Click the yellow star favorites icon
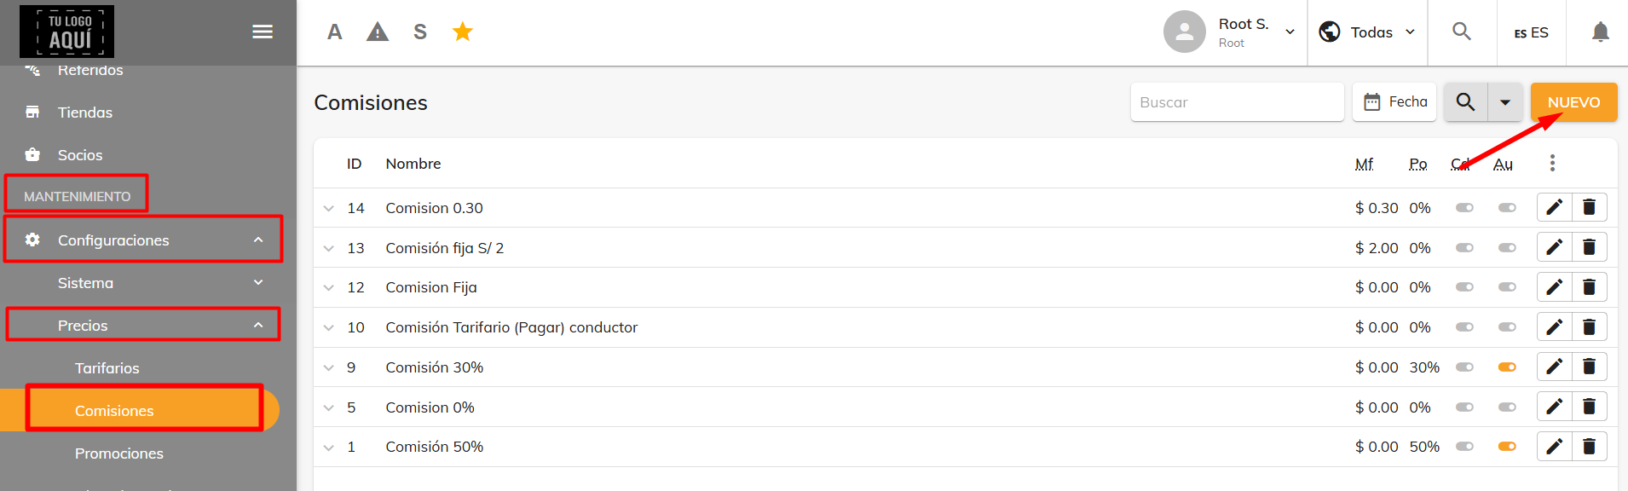 click(x=463, y=32)
